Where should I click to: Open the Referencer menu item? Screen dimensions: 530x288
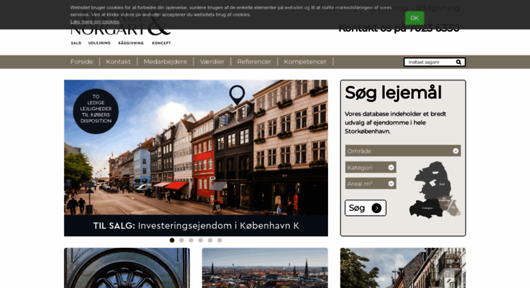(254, 62)
